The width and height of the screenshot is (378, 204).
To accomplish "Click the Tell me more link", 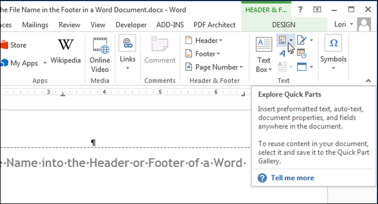I will [293, 178].
